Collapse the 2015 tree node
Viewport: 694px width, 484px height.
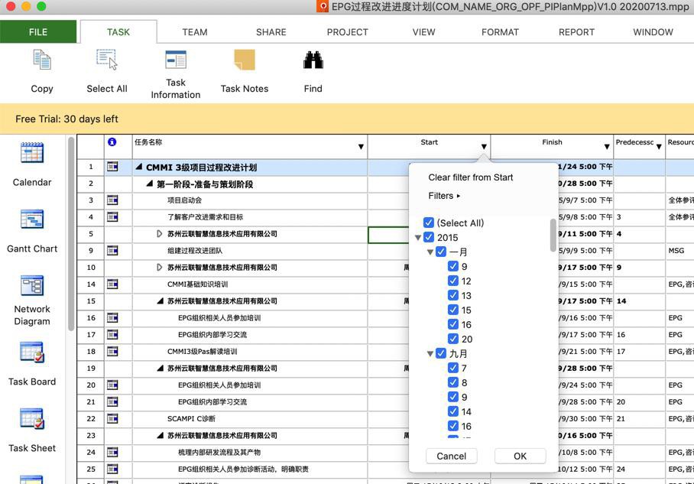[x=418, y=238]
